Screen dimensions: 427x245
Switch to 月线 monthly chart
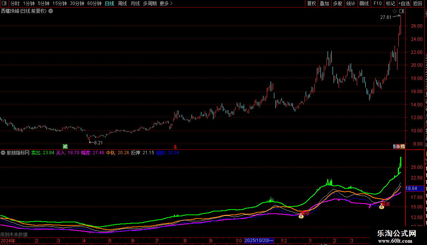pyautogui.click(x=135, y=3)
